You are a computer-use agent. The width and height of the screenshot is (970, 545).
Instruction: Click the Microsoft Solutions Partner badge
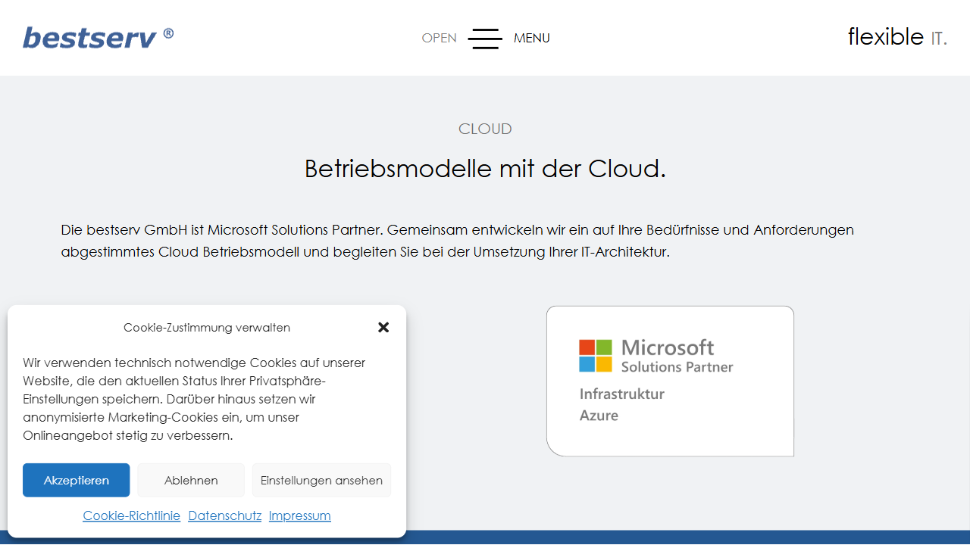click(670, 381)
